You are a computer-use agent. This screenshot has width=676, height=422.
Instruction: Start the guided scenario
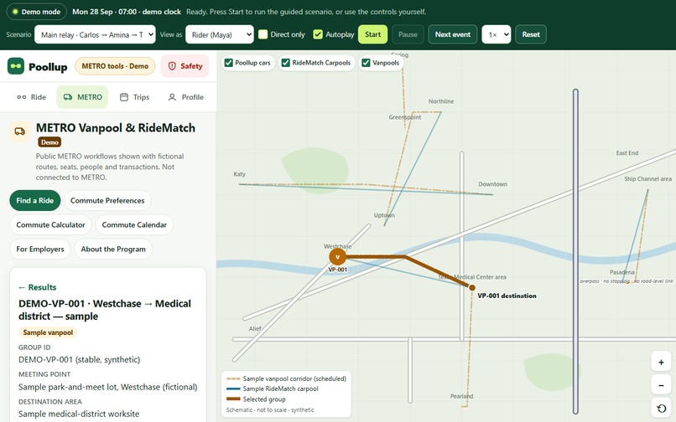pos(372,34)
